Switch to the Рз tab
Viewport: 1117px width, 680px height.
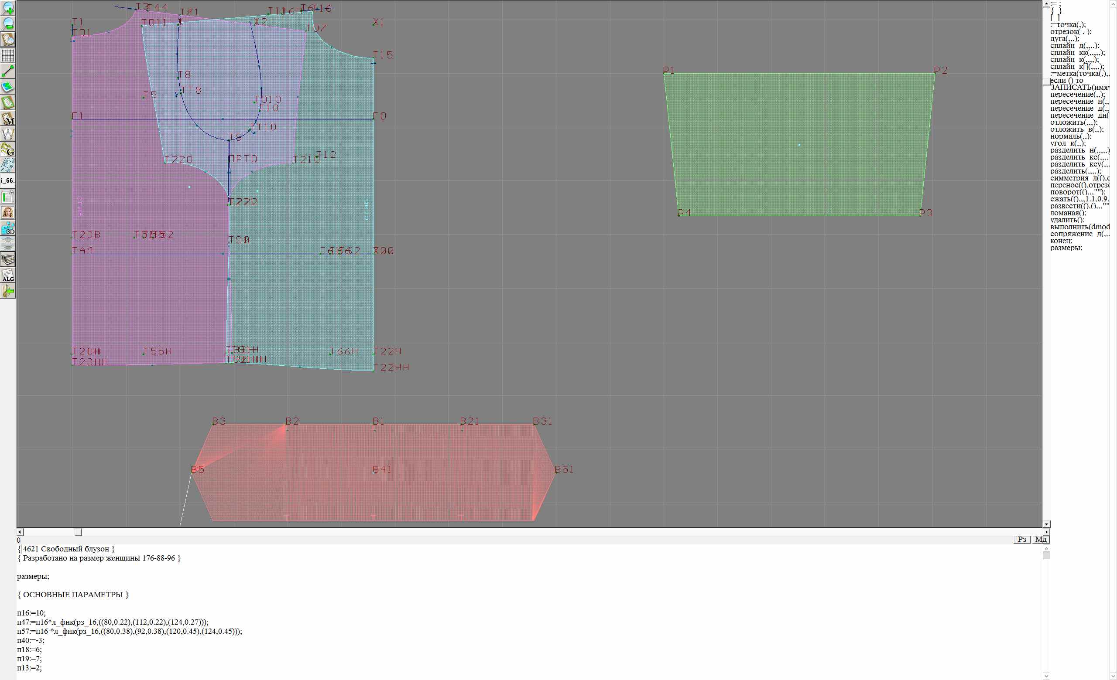pyautogui.click(x=1022, y=539)
